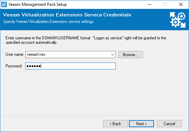Click the window title "Veeam Management Pack Setup"
Screen dimensions: 189x132
click(x=38, y=4)
